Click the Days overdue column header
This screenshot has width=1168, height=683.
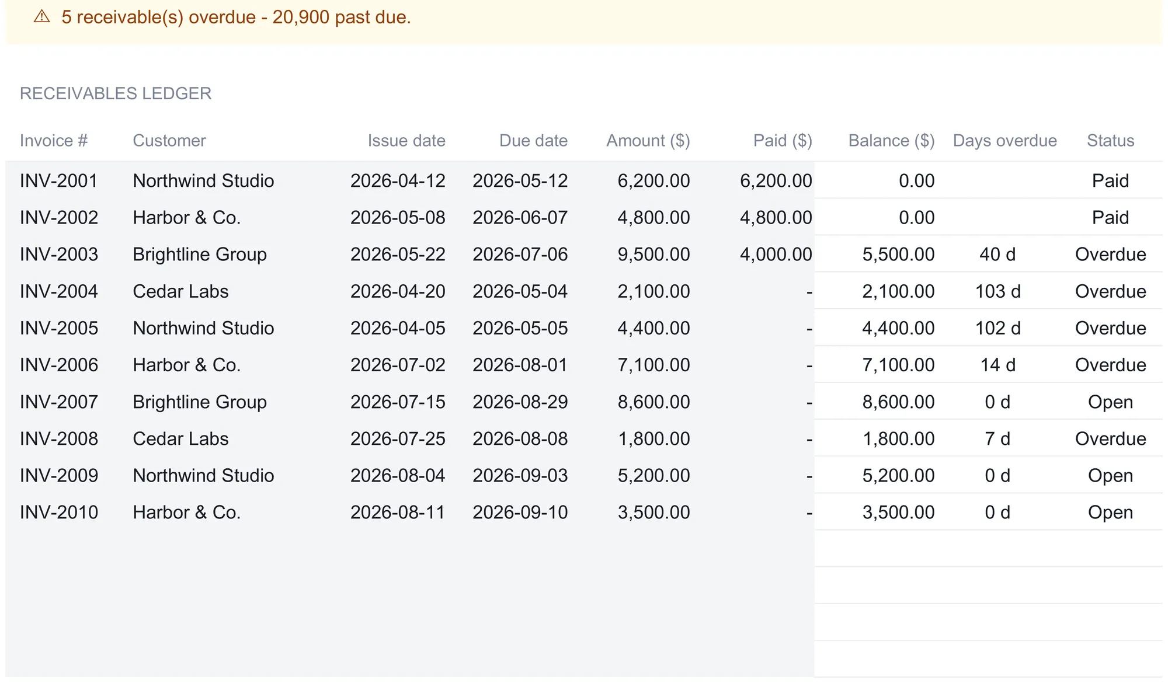pos(1005,141)
